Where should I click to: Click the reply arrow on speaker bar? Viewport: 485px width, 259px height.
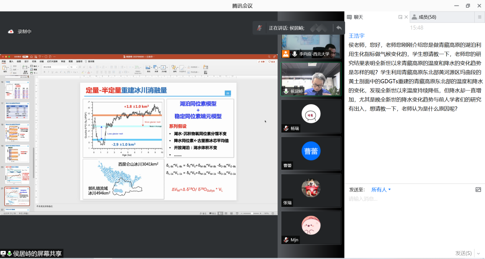coord(339,28)
